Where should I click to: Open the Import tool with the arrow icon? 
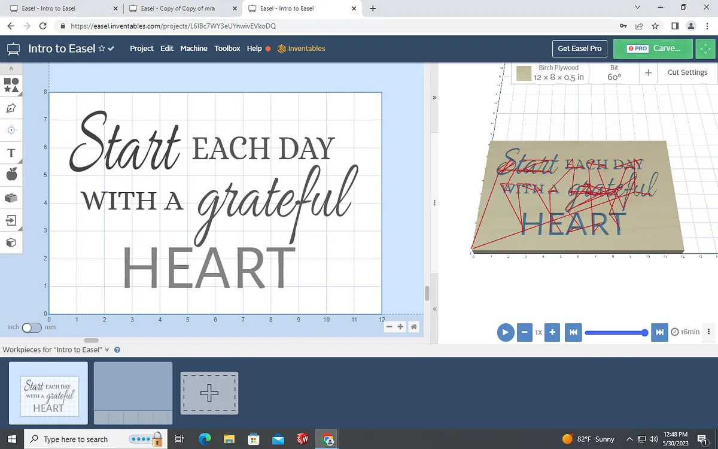coord(11,220)
